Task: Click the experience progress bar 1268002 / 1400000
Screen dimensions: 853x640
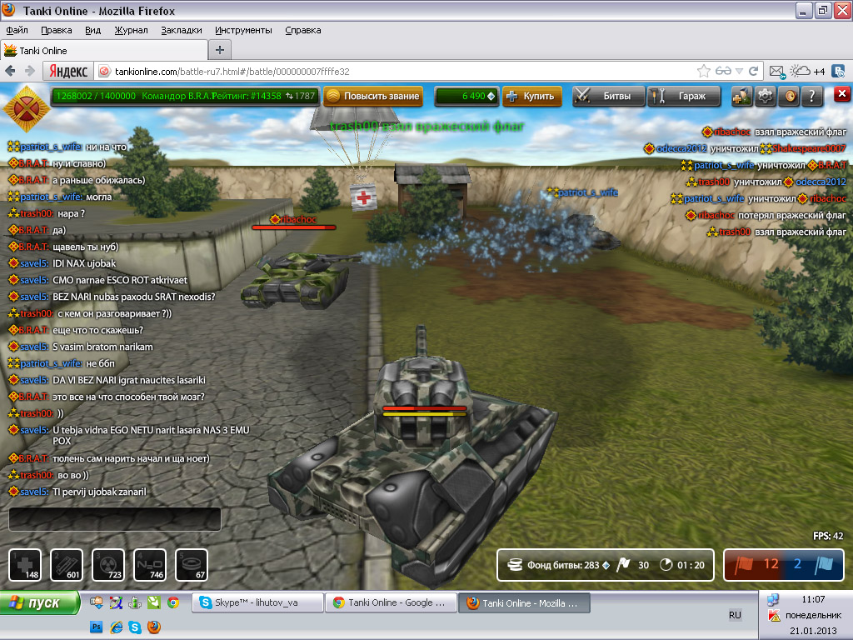Action: (185, 97)
